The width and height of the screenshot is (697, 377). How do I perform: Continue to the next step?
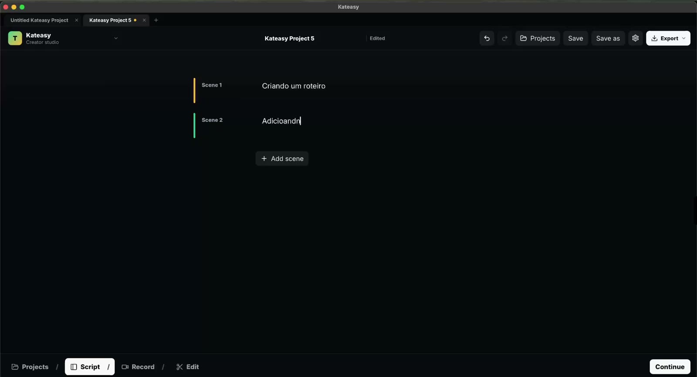(670, 367)
